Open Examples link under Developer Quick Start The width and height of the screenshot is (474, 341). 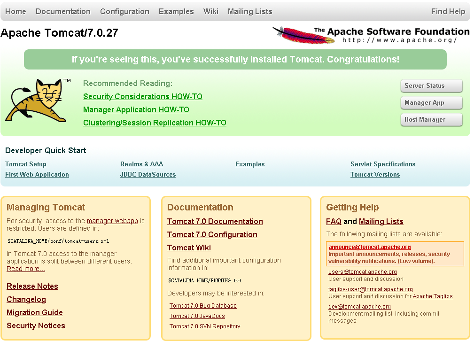coord(250,164)
